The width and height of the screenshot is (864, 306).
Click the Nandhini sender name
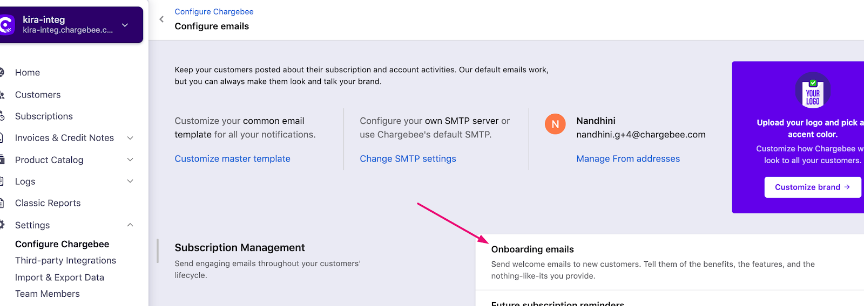(x=596, y=121)
